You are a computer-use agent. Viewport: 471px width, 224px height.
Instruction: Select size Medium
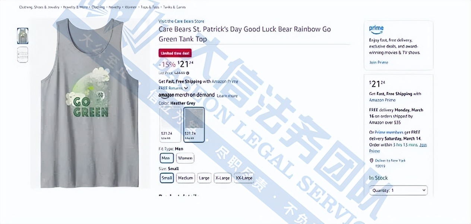pyautogui.click(x=185, y=178)
